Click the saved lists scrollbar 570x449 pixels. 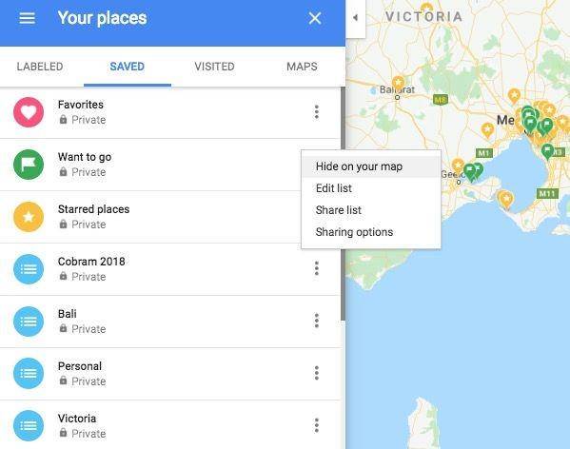click(x=343, y=204)
